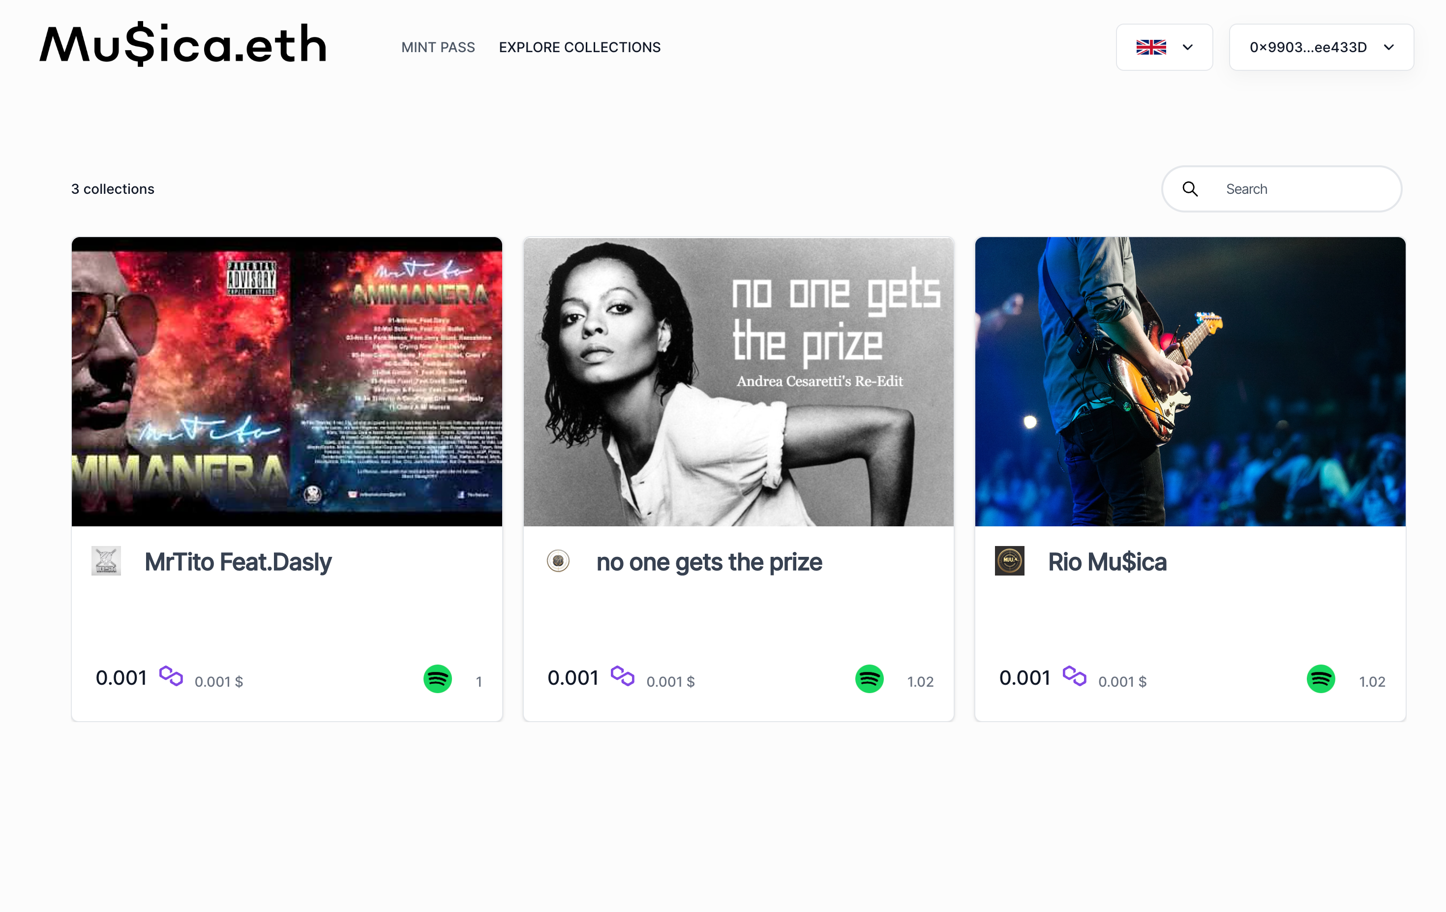The image size is (1446, 912).
Task: Open the no one gets the prize title
Action: (x=709, y=563)
